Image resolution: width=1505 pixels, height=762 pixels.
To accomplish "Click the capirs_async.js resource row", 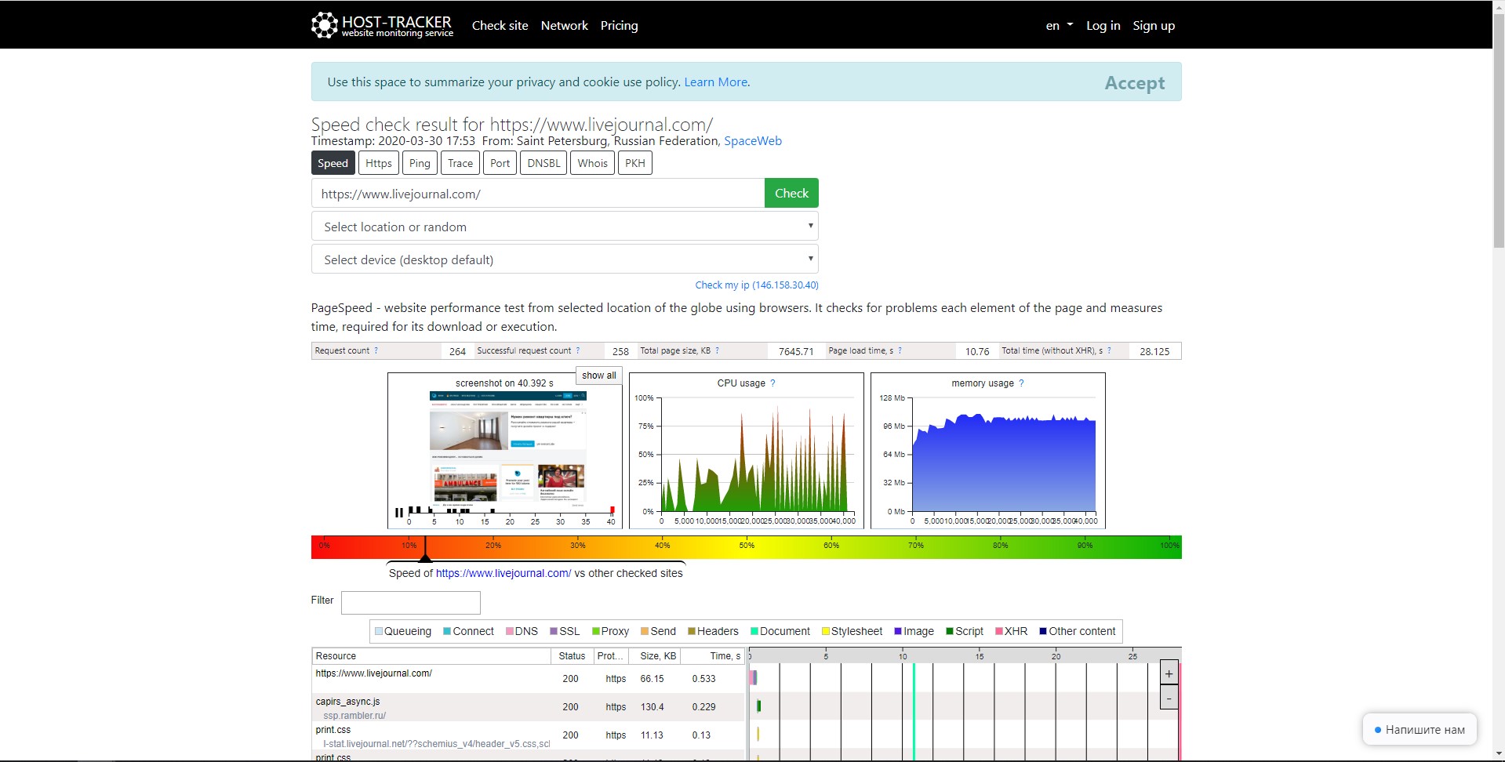I will [528, 707].
